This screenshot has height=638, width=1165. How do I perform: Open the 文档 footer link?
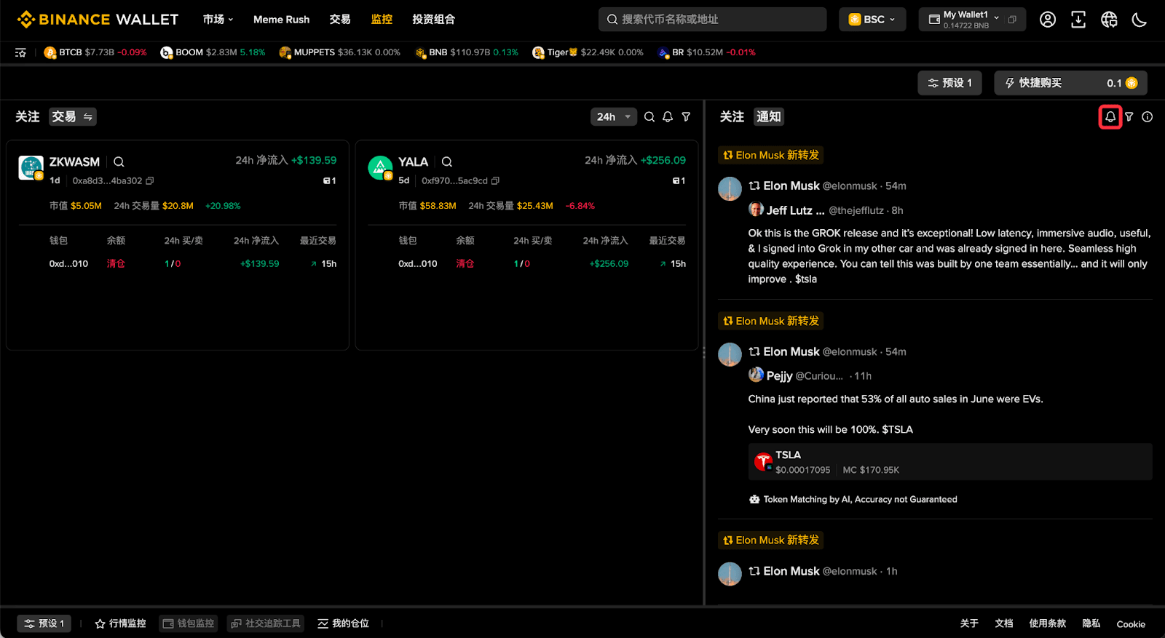coord(1004,623)
